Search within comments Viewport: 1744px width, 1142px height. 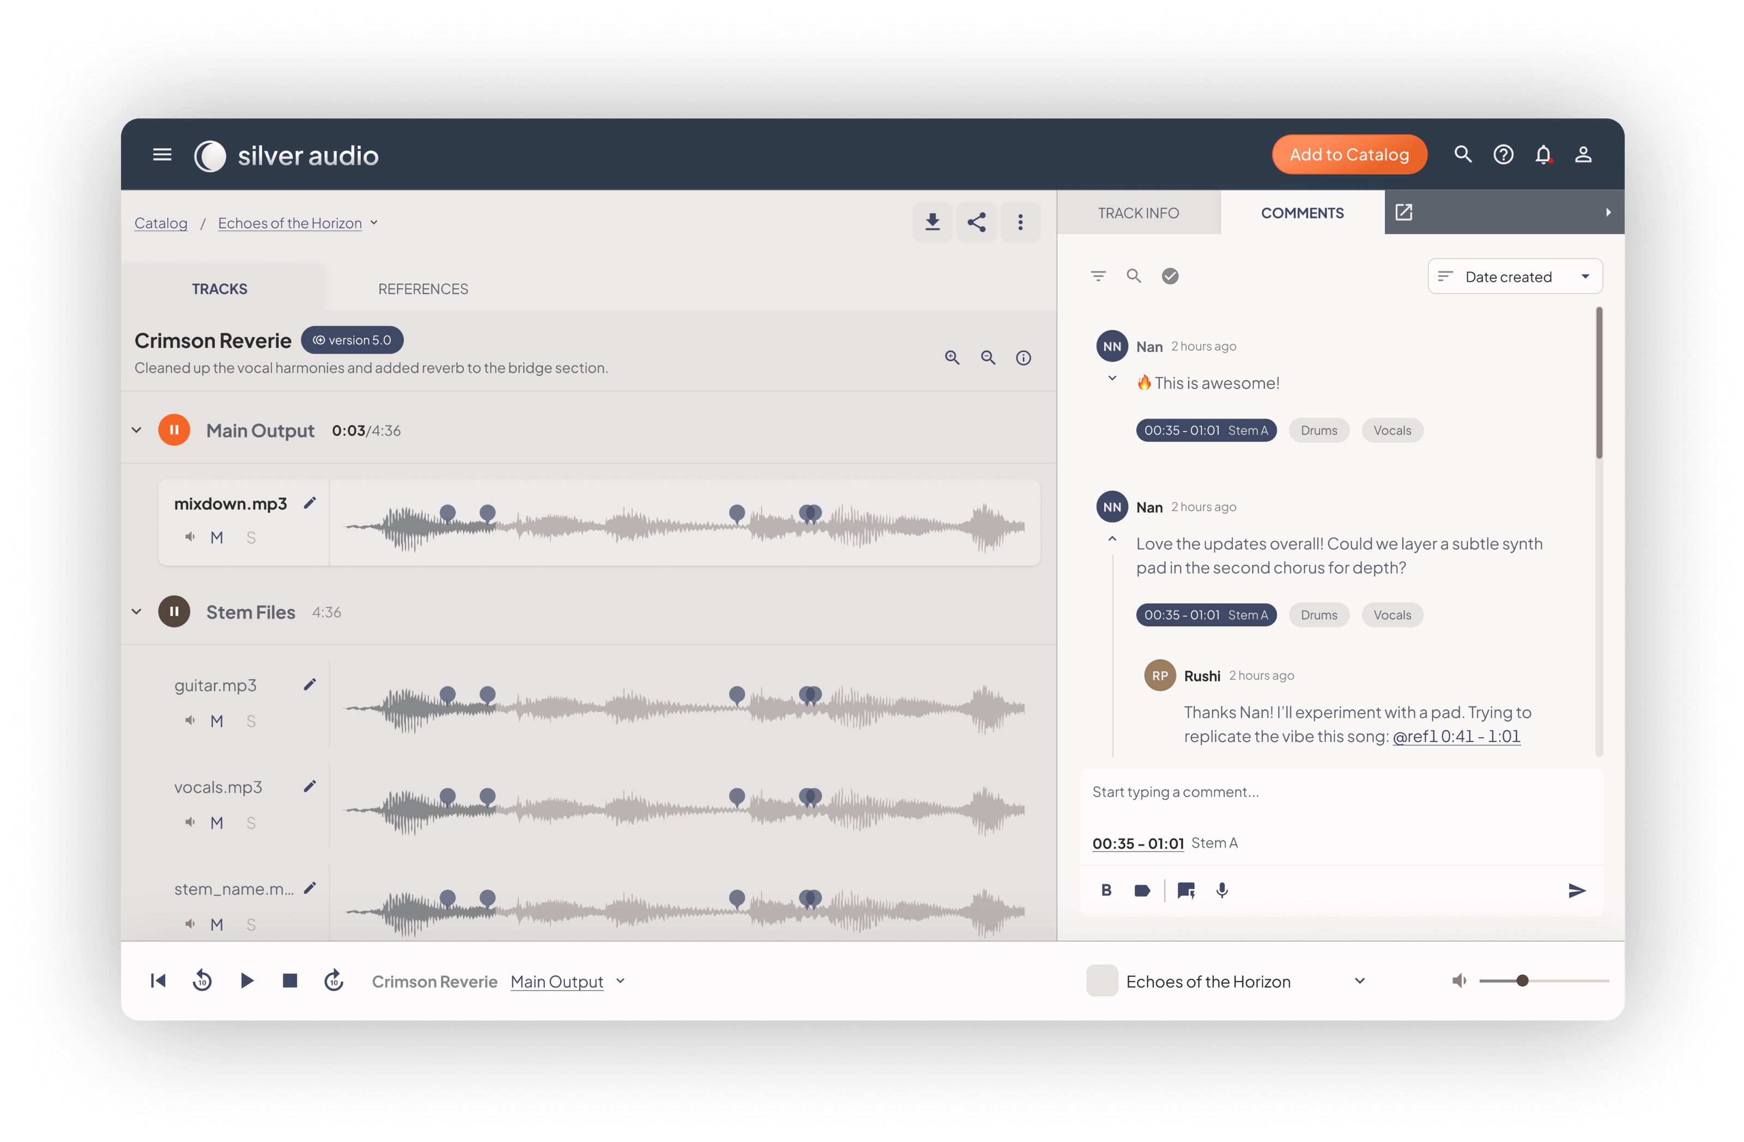(x=1134, y=276)
